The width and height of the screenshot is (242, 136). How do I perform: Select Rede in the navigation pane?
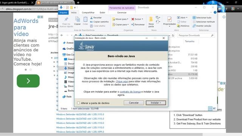[67, 97]
